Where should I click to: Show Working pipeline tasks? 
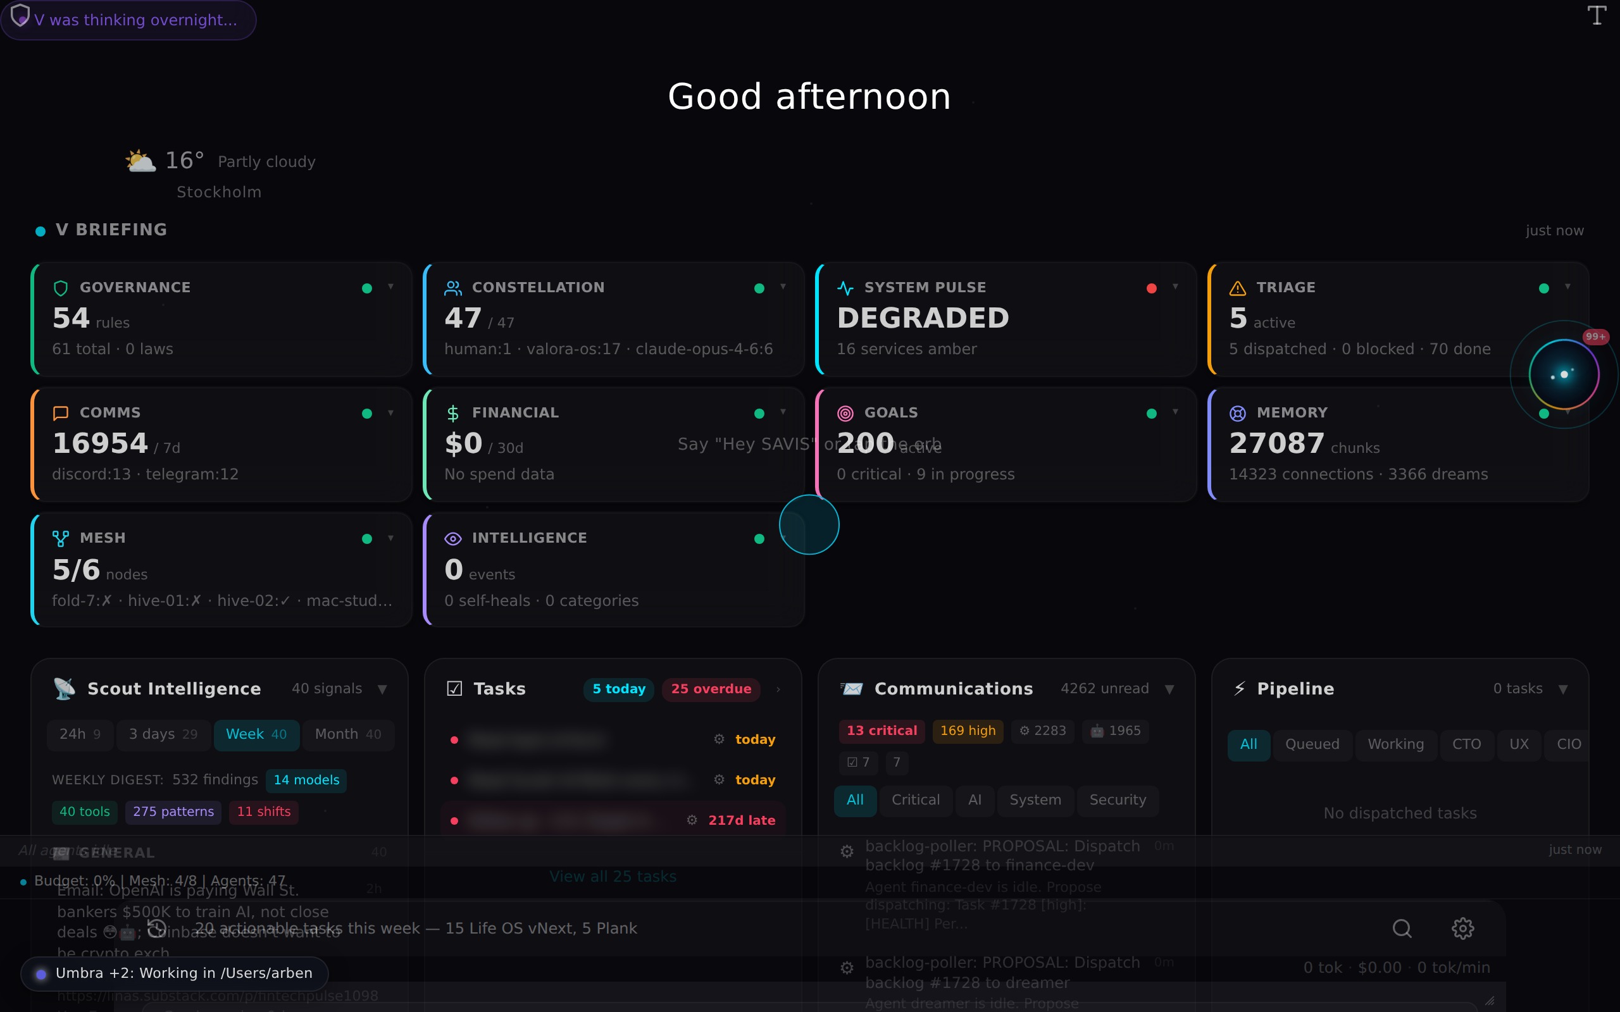pyautogui.click(x=1396, y=745)
